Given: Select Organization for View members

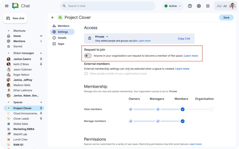Looking at the screenshot, I should point(211,109).
